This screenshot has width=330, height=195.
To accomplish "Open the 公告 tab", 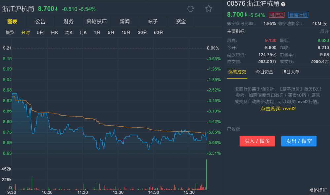I will pyautogui.click(x=40, y=22).
